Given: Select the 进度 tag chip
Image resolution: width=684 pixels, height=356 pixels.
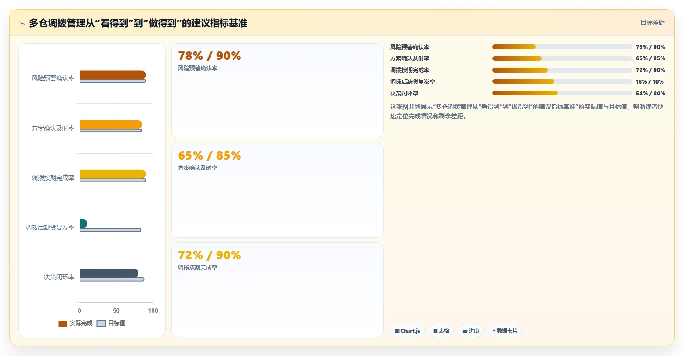Looking at the screenshot, I should point(471,331).
